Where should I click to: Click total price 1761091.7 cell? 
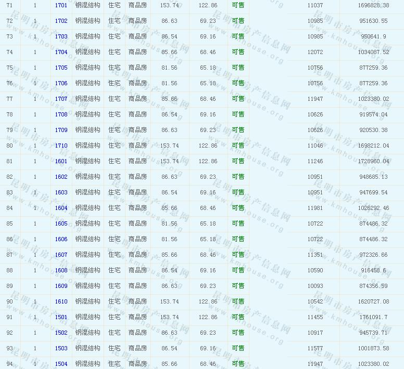(373, 317)
